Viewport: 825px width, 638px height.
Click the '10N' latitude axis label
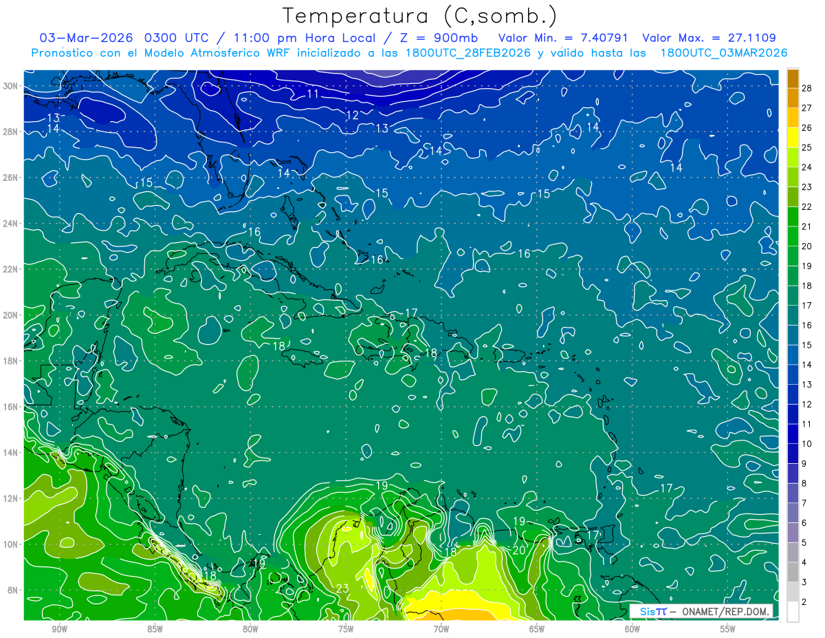point(12,544)
